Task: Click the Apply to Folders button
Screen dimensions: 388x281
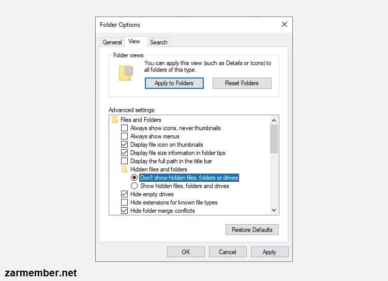Action: (174, 83)
